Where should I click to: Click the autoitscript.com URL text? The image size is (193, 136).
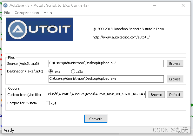121,37
